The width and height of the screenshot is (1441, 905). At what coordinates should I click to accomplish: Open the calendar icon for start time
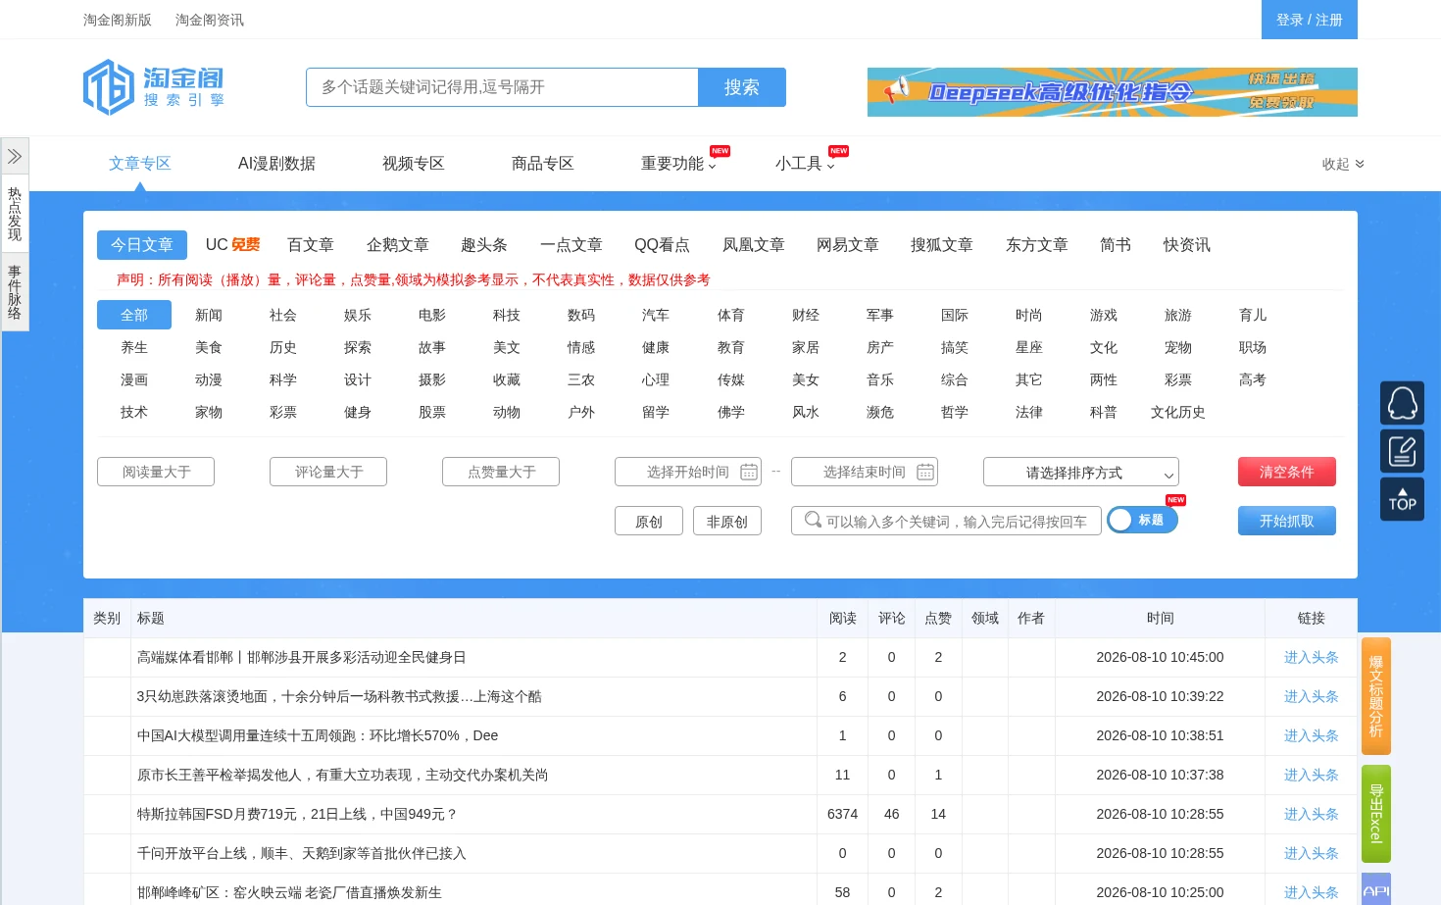click(749, 472)
